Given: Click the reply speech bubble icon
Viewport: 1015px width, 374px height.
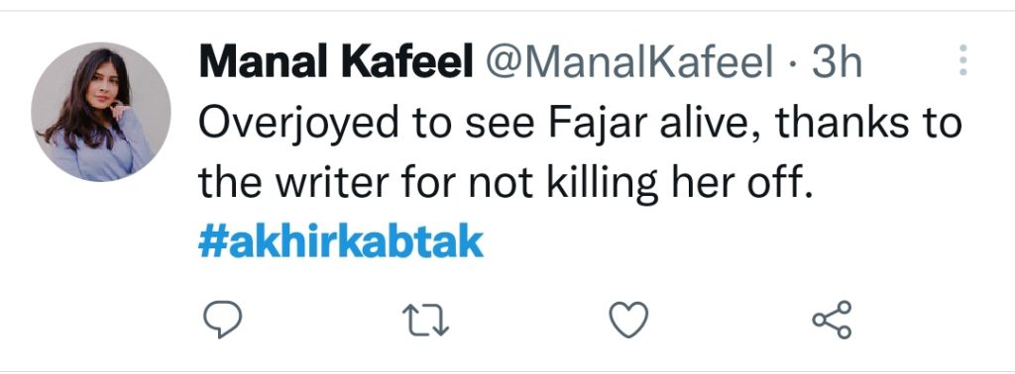Looking at the screenshot, I should [x=223, y=320].
